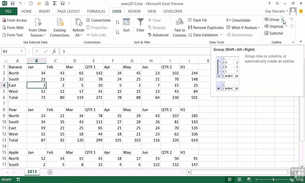The width and height of the screenshot is (305, 183).
Task: Select the 2013 sheet tab
Action: 32,172
